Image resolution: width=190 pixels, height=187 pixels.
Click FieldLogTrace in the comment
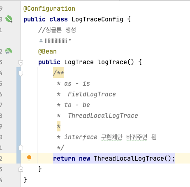click(x=92, y=94)
